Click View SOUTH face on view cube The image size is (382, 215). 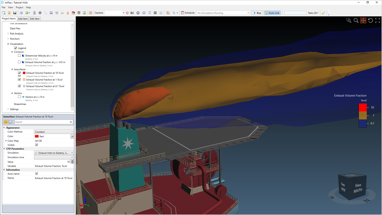[x=358, y=188]
